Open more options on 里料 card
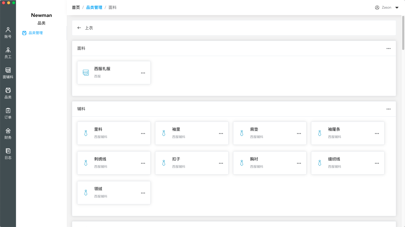This screenshot has width=405, height=227. click(x=143, y=133)
